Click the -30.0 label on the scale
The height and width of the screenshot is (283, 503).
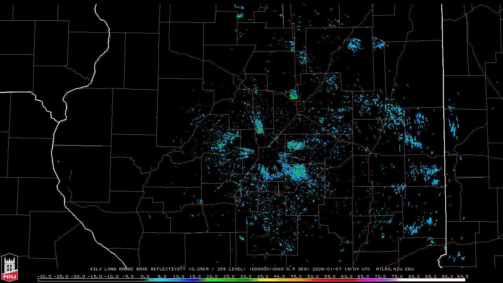(44, 276)
